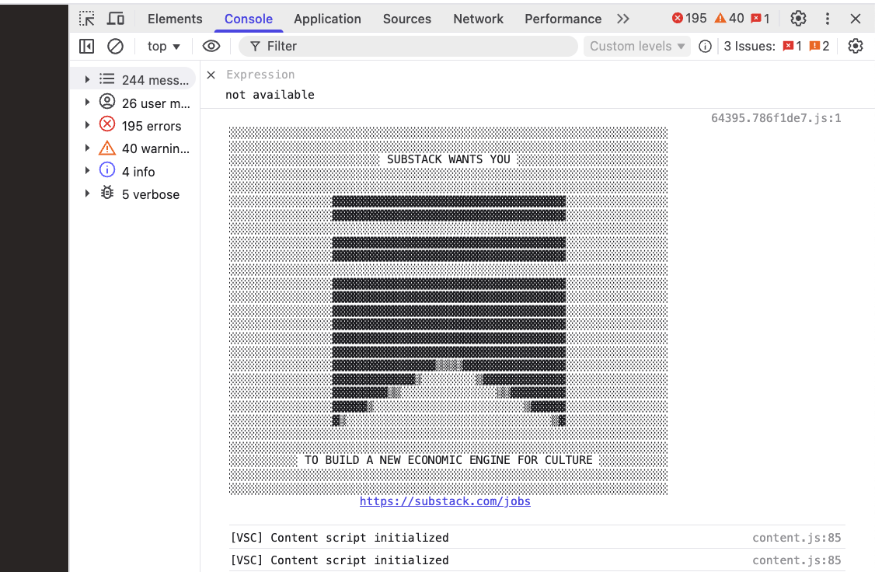Expand the 195 errors group

click(x=87, y=125)
